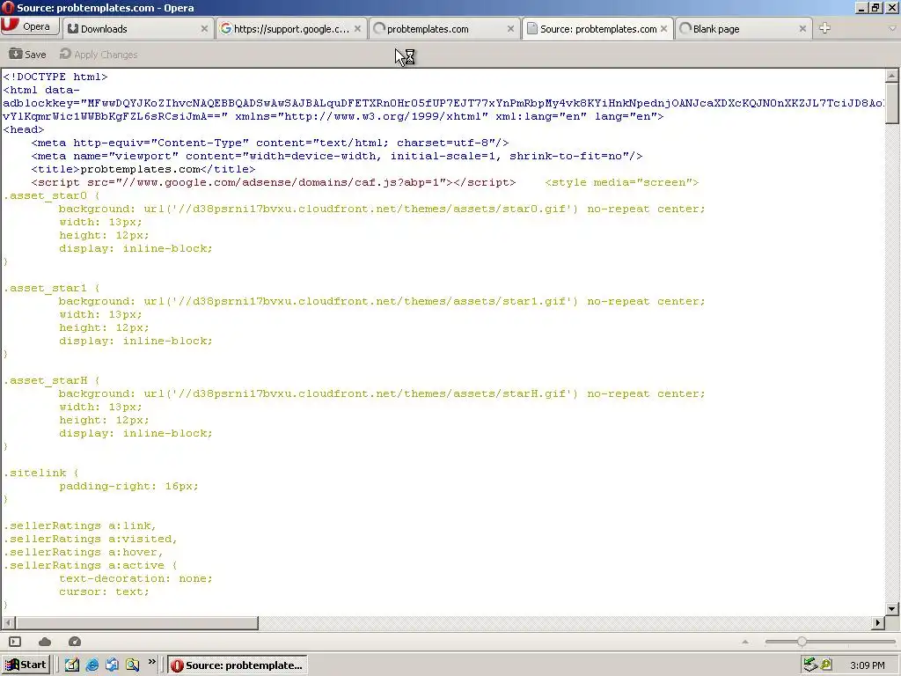Image resolution: width=901 pixels, height=676 pixels.
Task: Click the <!DOCTYPE html> line
Action: [x=55, y=77]
